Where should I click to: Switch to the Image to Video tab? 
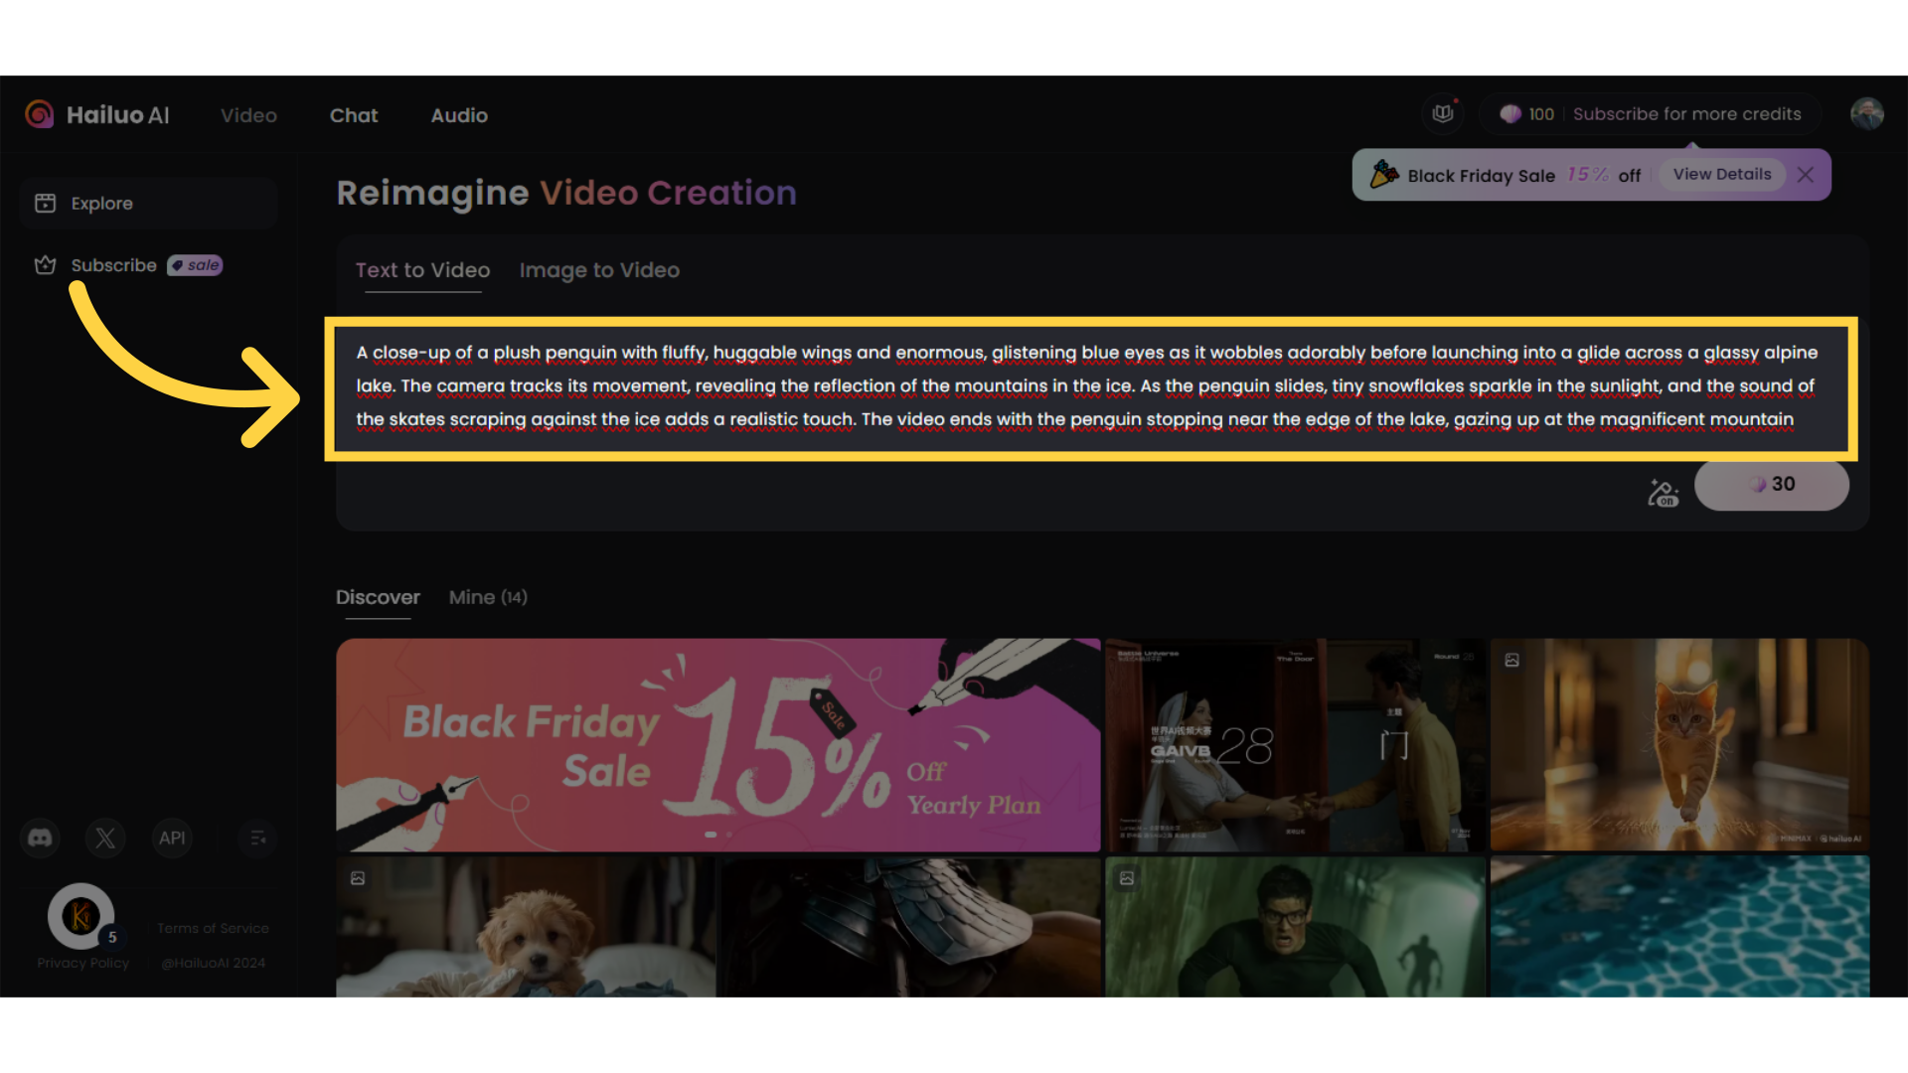[x=599, y=270]
